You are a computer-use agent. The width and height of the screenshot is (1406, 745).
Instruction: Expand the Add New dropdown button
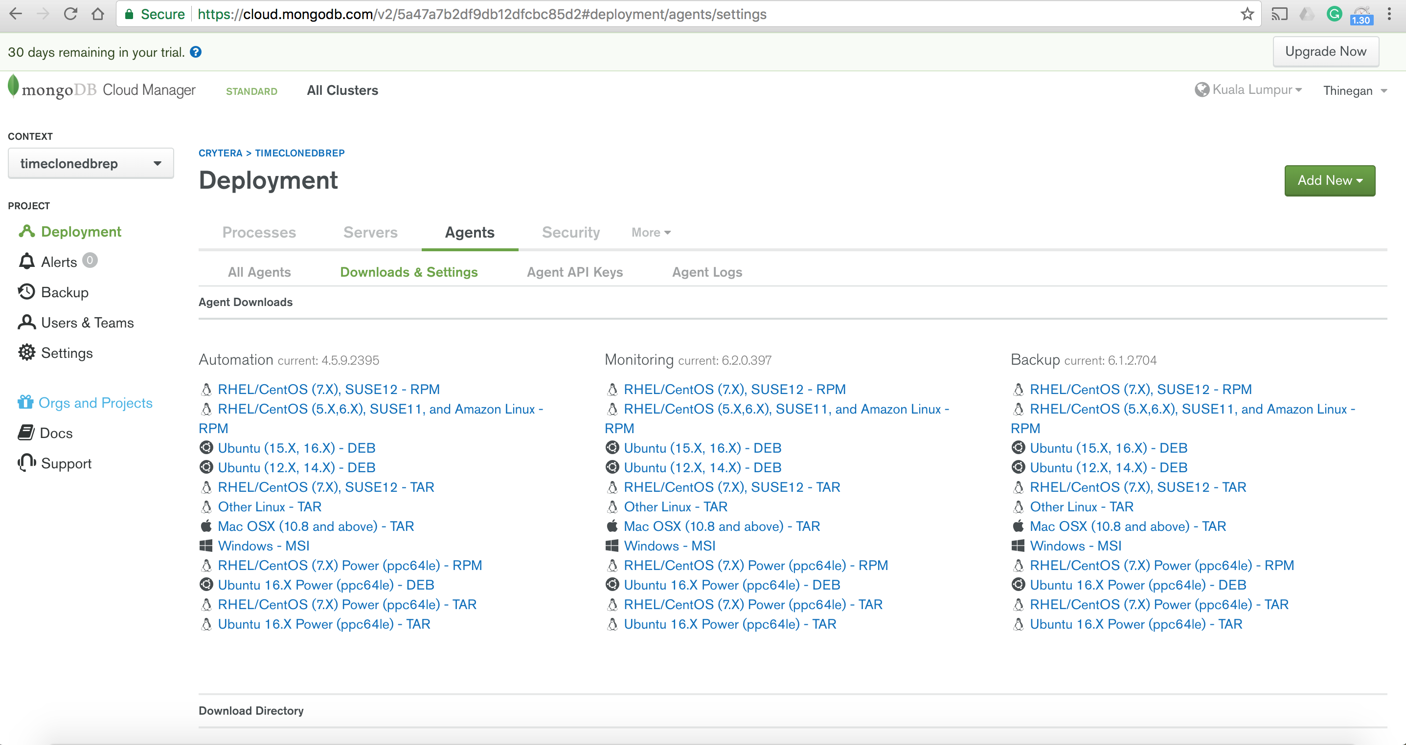[x=1329, y=180]
